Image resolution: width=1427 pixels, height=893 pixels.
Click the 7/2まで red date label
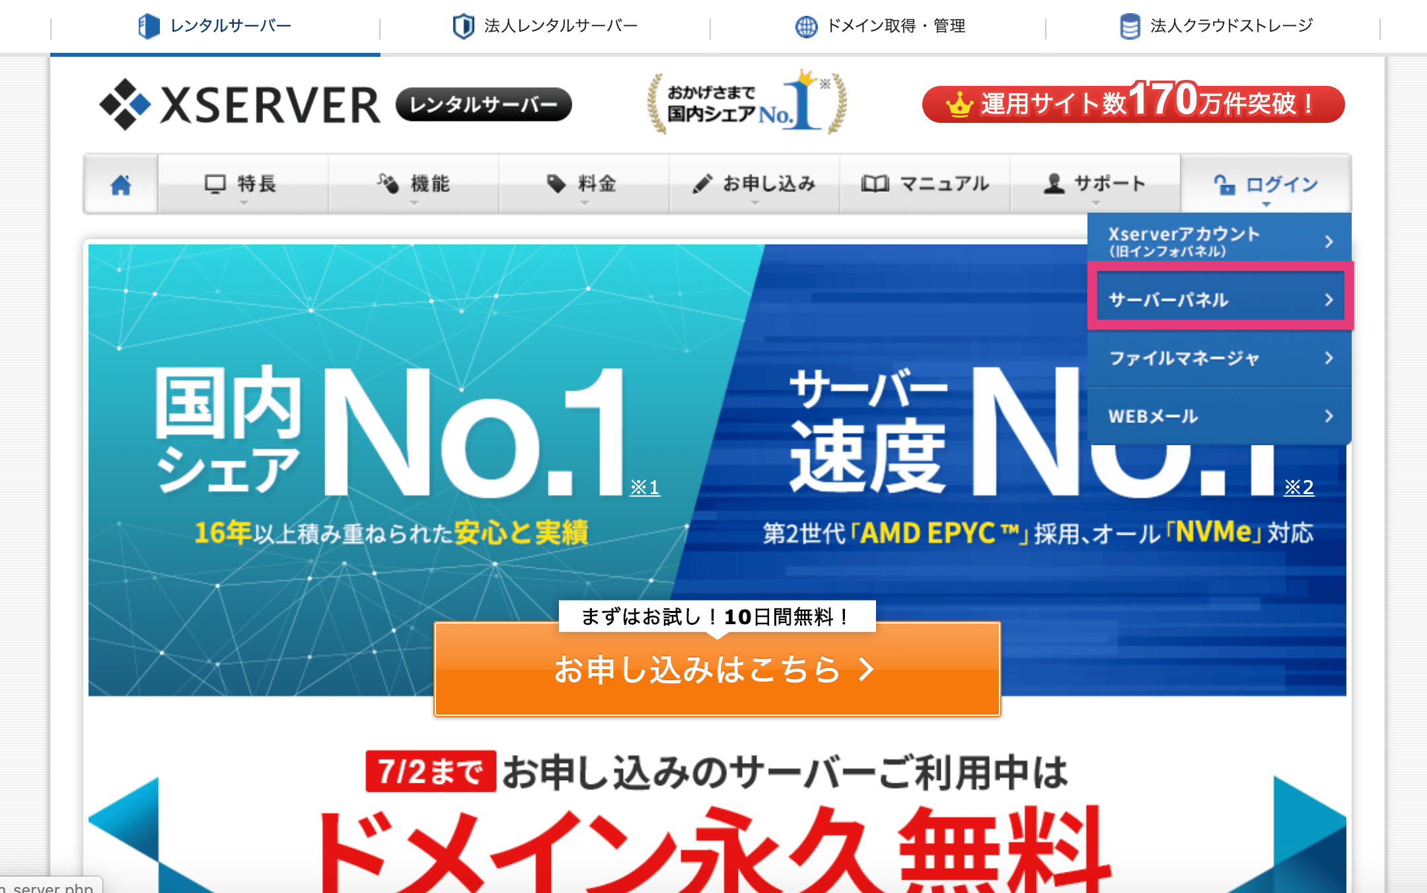431,771
